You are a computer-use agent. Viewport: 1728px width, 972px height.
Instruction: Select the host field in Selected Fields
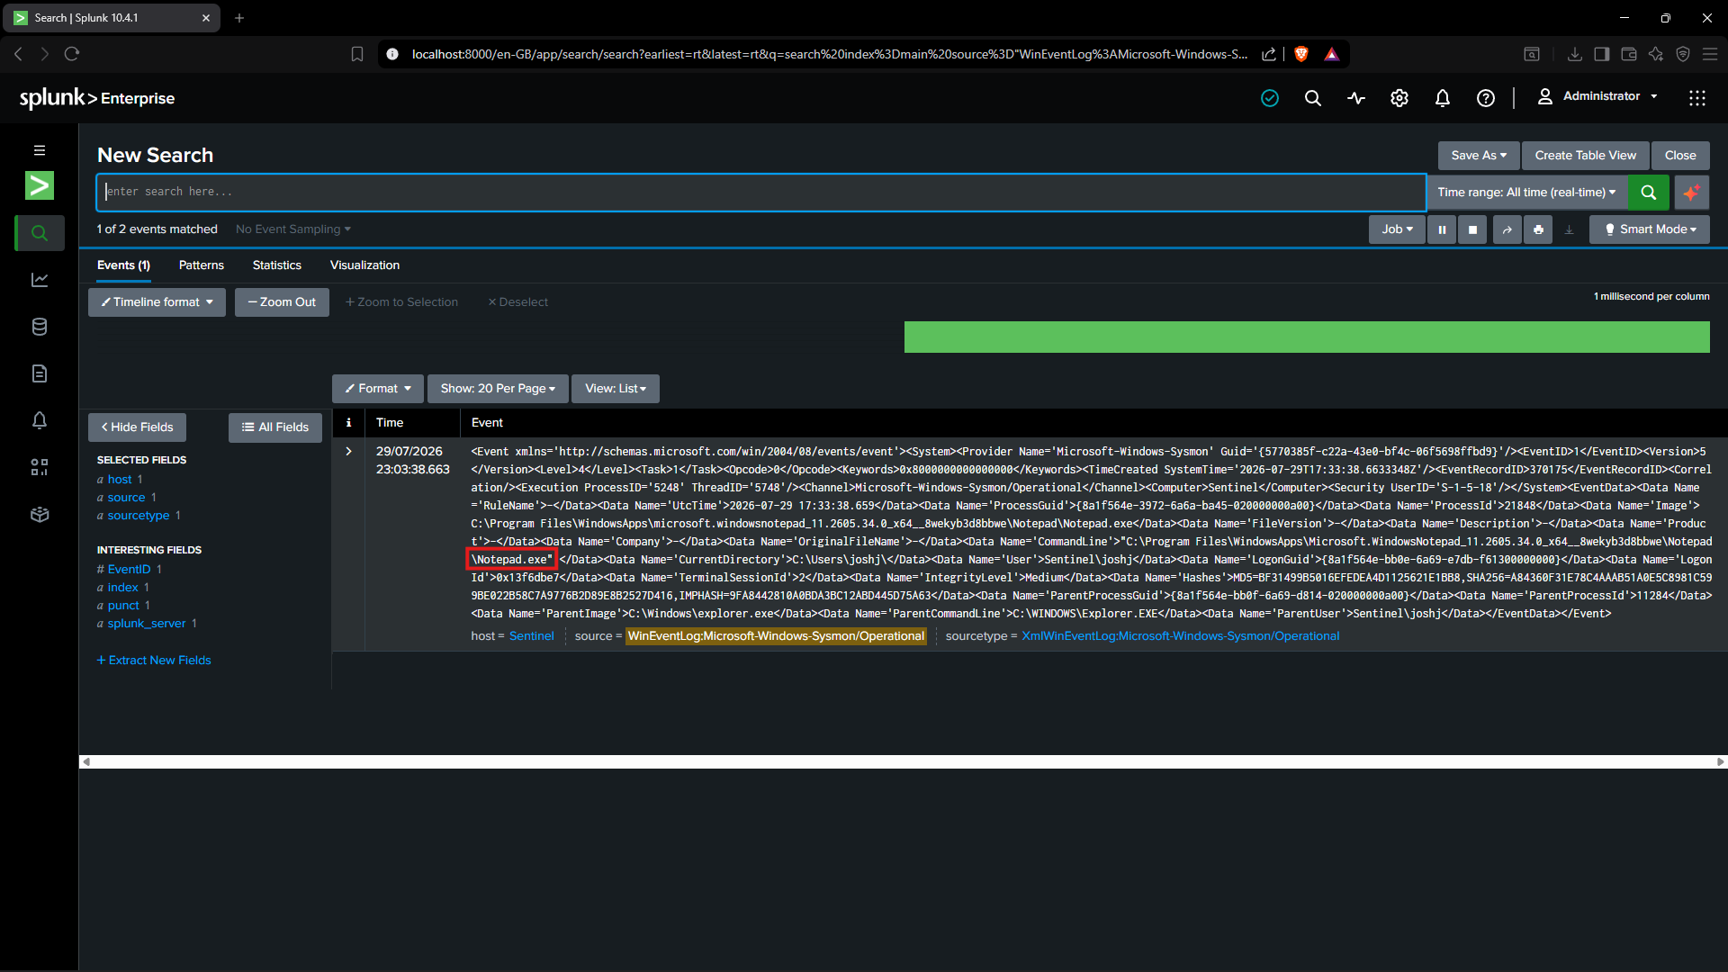point(120,480)
